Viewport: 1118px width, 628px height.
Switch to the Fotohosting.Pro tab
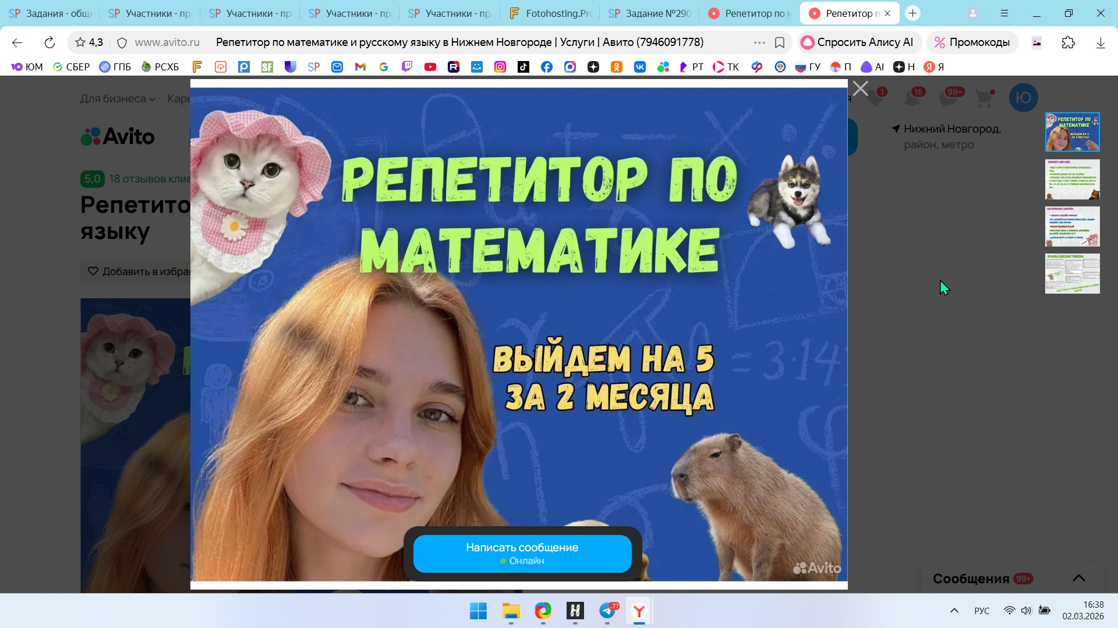click(550, 13)
